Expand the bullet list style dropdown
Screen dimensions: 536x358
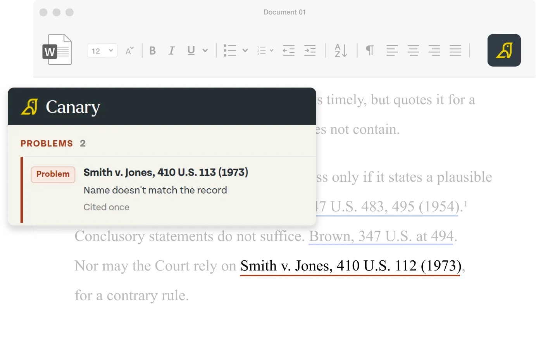point(245,50)
